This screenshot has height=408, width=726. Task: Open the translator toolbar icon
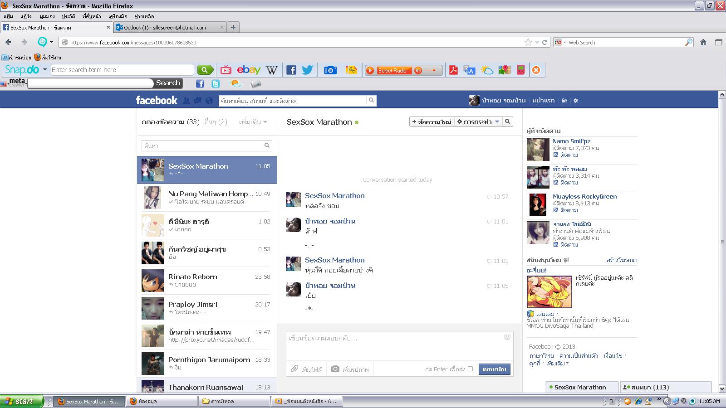(469, 70)
